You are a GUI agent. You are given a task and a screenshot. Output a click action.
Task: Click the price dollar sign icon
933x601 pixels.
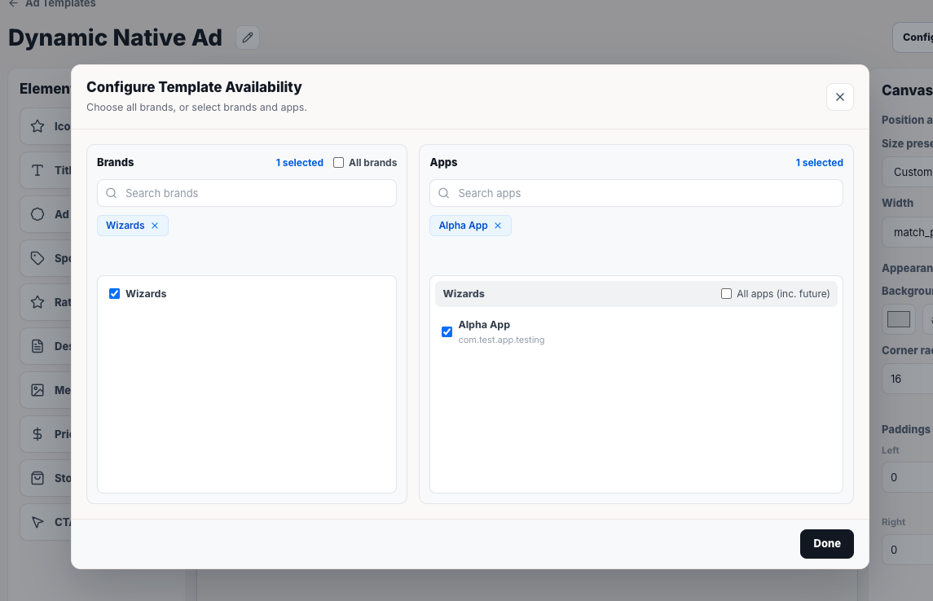[x=37, y=434]
